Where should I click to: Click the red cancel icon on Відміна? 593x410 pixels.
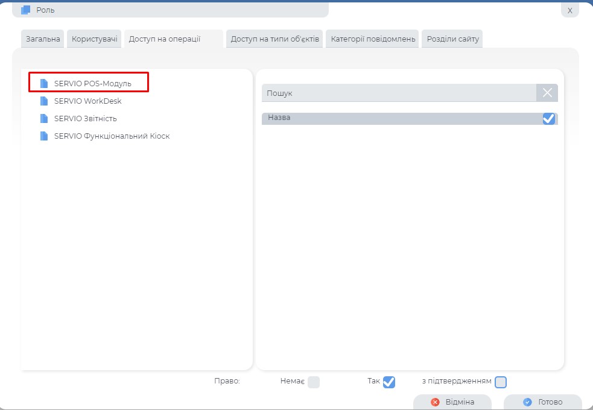435,402
